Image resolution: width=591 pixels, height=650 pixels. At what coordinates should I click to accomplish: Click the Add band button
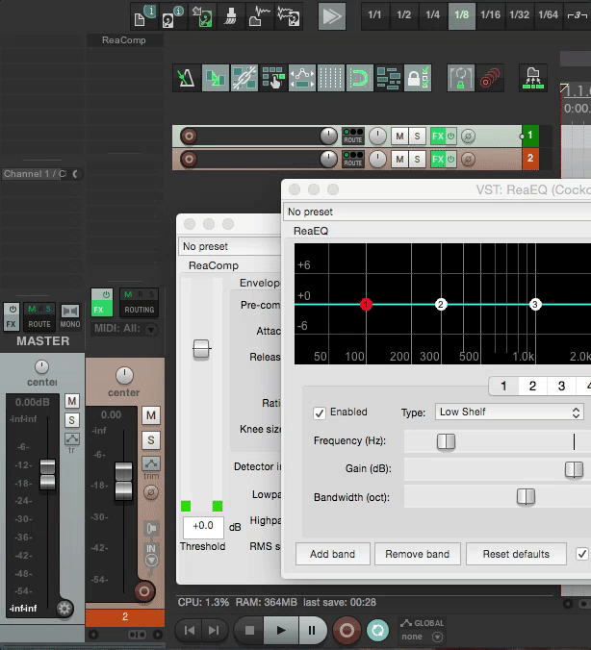pyautogui.click(x=332, y=554)
